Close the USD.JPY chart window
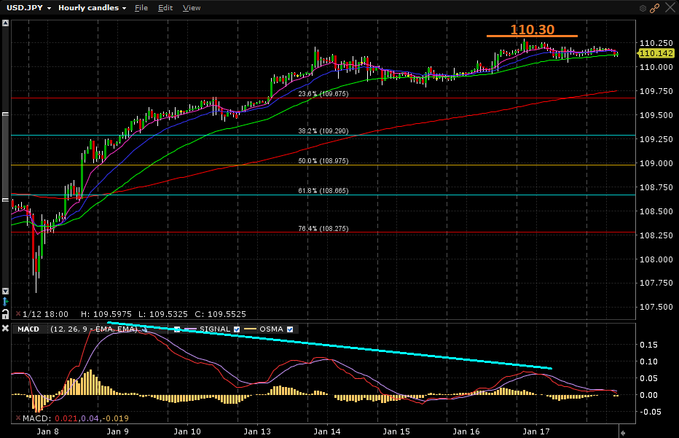 (670, 8)
